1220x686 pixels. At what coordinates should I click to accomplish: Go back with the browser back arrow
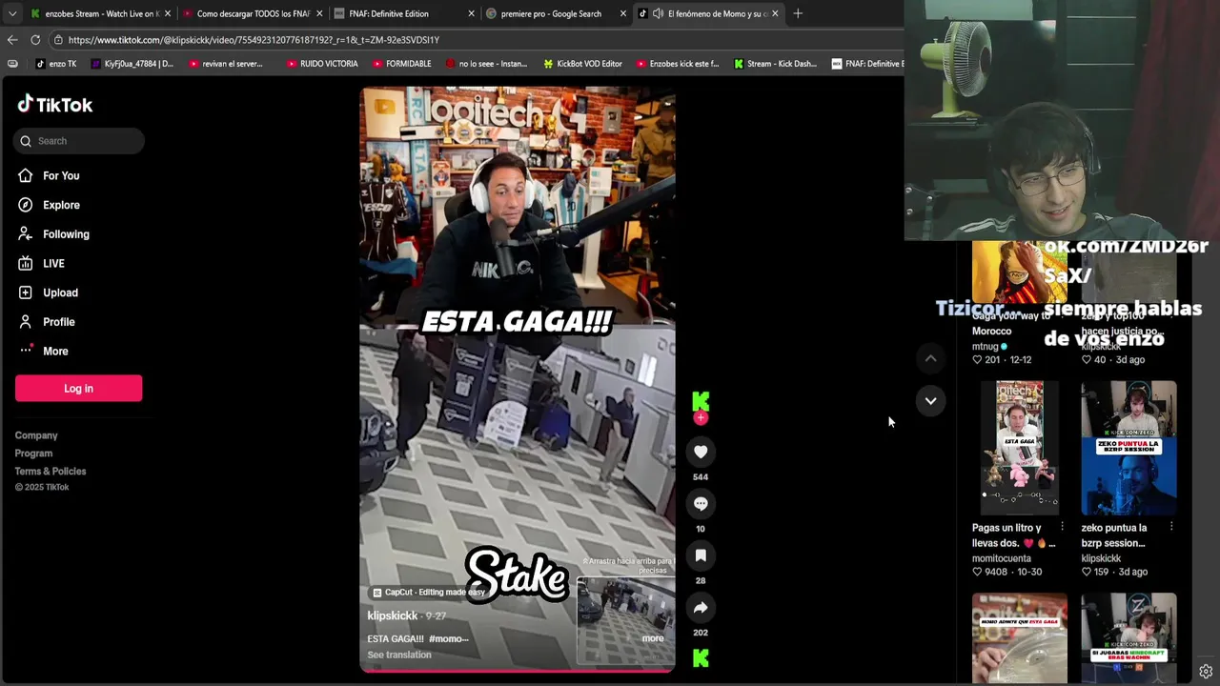pos(12,40)
